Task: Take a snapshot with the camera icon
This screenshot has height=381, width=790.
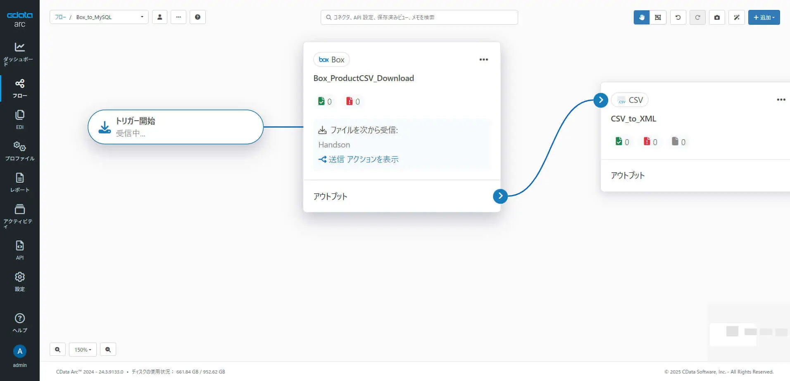Action: click(x=717, y=17)
